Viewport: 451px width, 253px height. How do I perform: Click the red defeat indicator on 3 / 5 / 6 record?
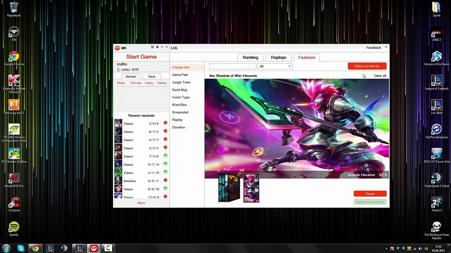pyautogui.click(x=165, y=123)
